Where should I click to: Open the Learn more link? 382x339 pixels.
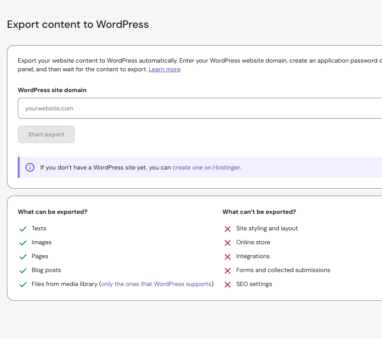pos(165,69)
